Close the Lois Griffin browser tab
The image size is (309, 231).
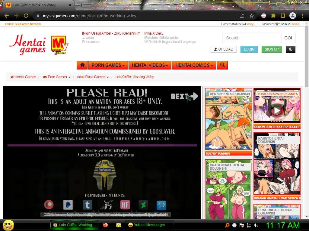70,5
